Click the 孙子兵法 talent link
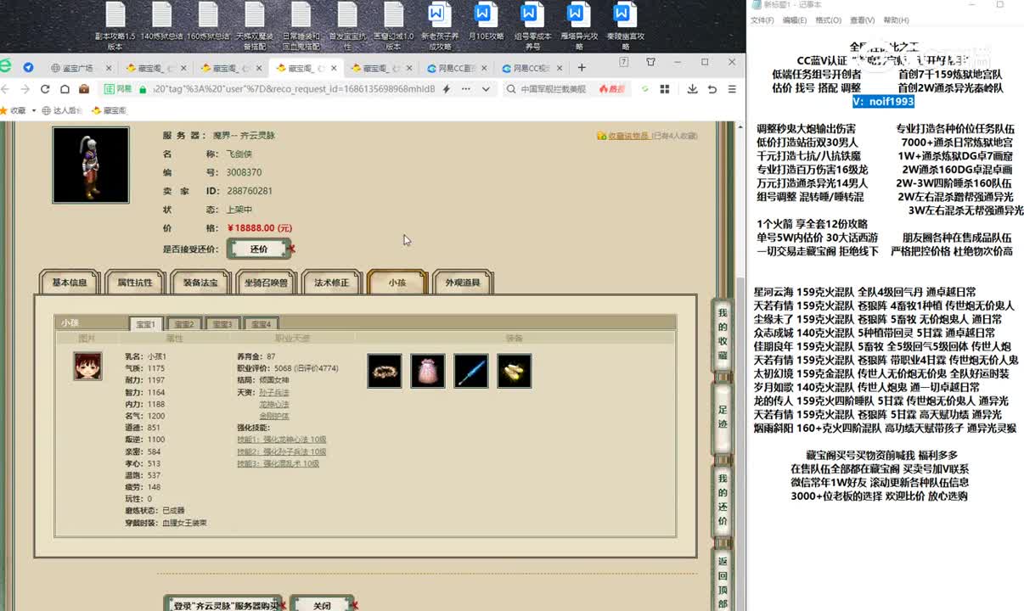Viewport: 1024px width, 611px height. click(x=274, y=393)
